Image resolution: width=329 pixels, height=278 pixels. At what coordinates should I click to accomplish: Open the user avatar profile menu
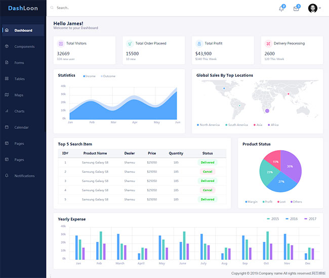[x=313, y=8]
